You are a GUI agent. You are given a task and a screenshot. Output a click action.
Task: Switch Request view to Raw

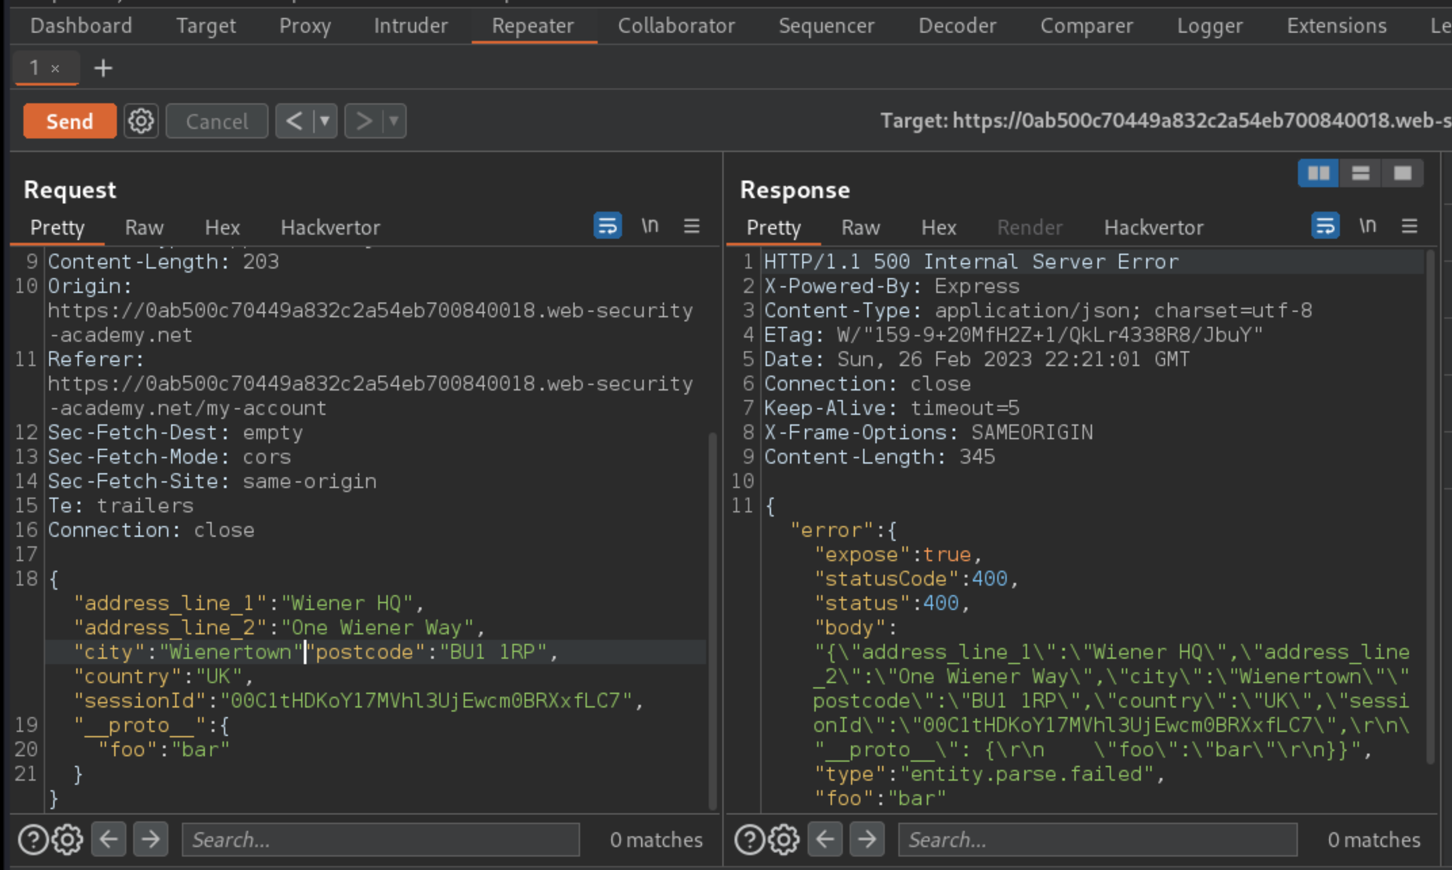tap(144, 227)
